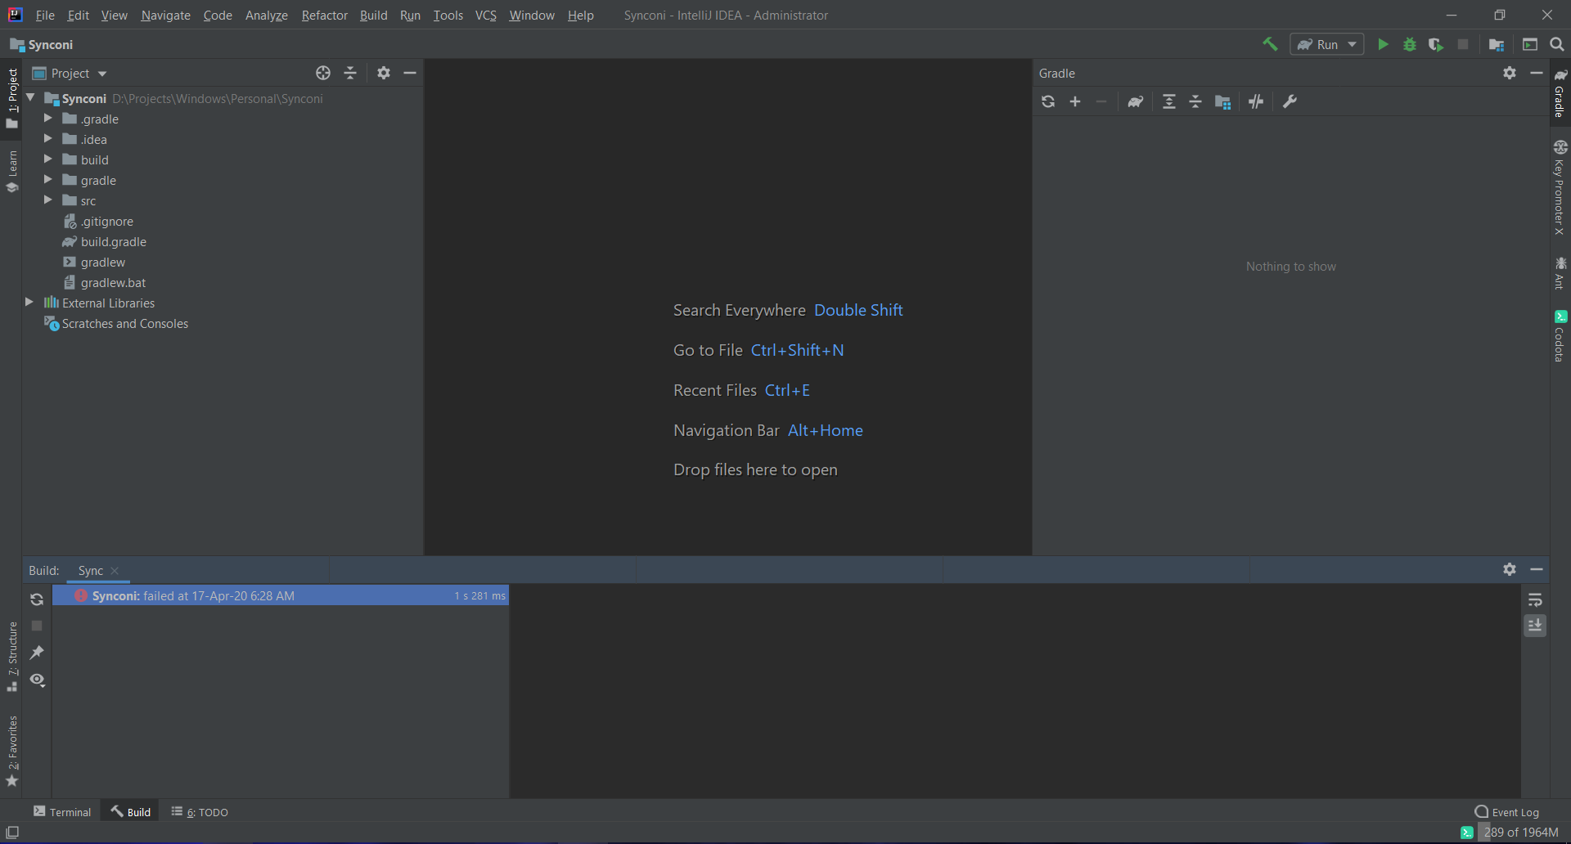Open the Codota panel on right sidebar
Screen dimensions: 1571x844
tap(1562, 335)
